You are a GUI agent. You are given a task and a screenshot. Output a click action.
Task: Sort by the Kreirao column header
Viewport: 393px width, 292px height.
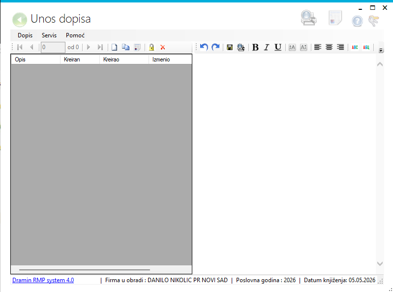click(124, 59)
